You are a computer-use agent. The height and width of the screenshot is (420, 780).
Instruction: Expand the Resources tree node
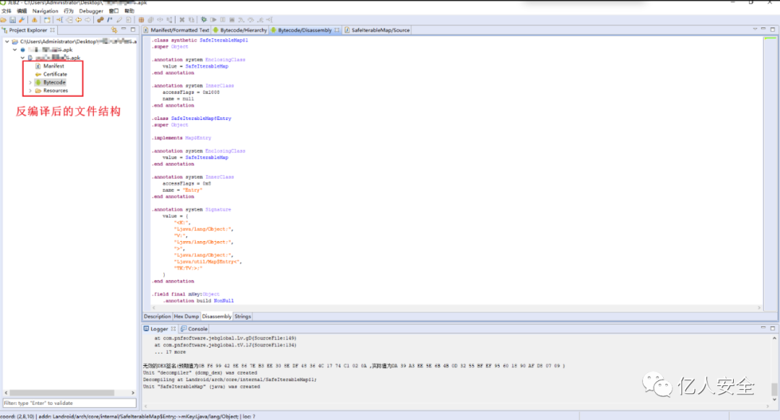tap(30, 91)
